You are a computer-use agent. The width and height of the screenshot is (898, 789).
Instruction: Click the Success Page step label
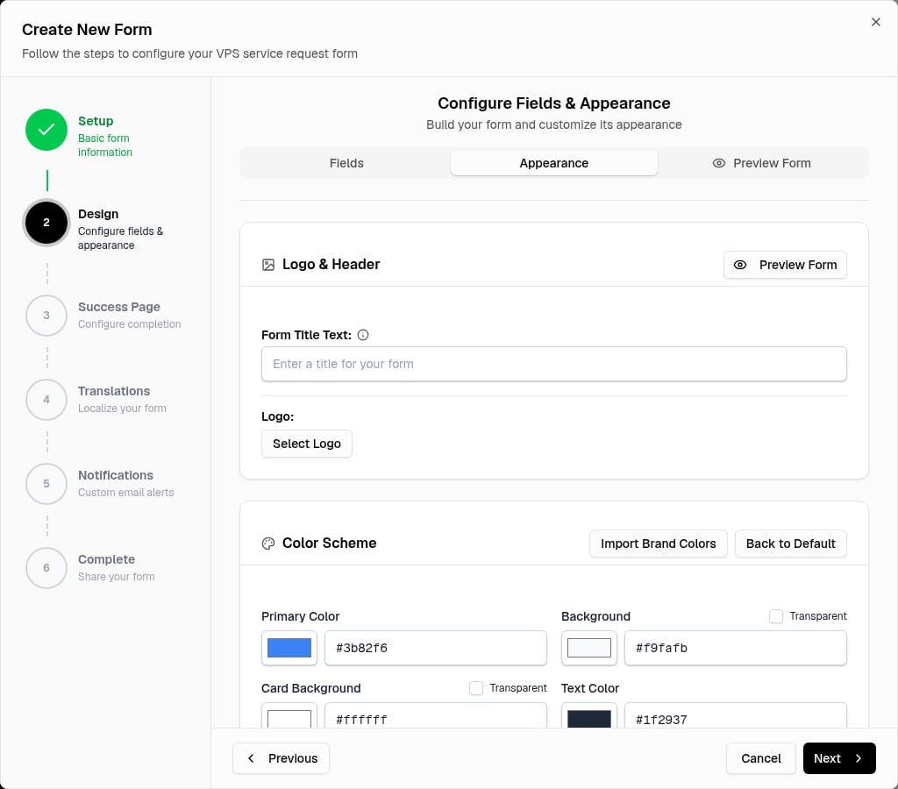click(119, 307)
